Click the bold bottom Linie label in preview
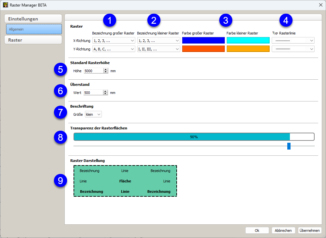 click(x=125, y=192)
